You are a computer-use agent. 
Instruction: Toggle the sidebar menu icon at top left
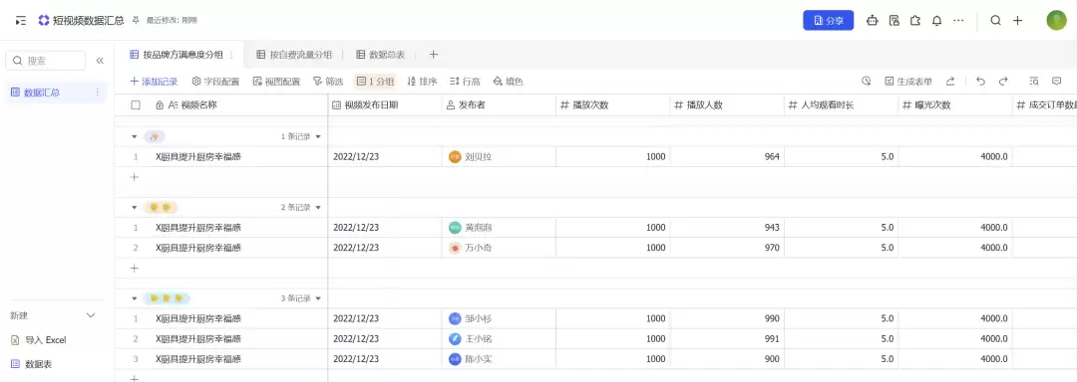tap(21, 21)
